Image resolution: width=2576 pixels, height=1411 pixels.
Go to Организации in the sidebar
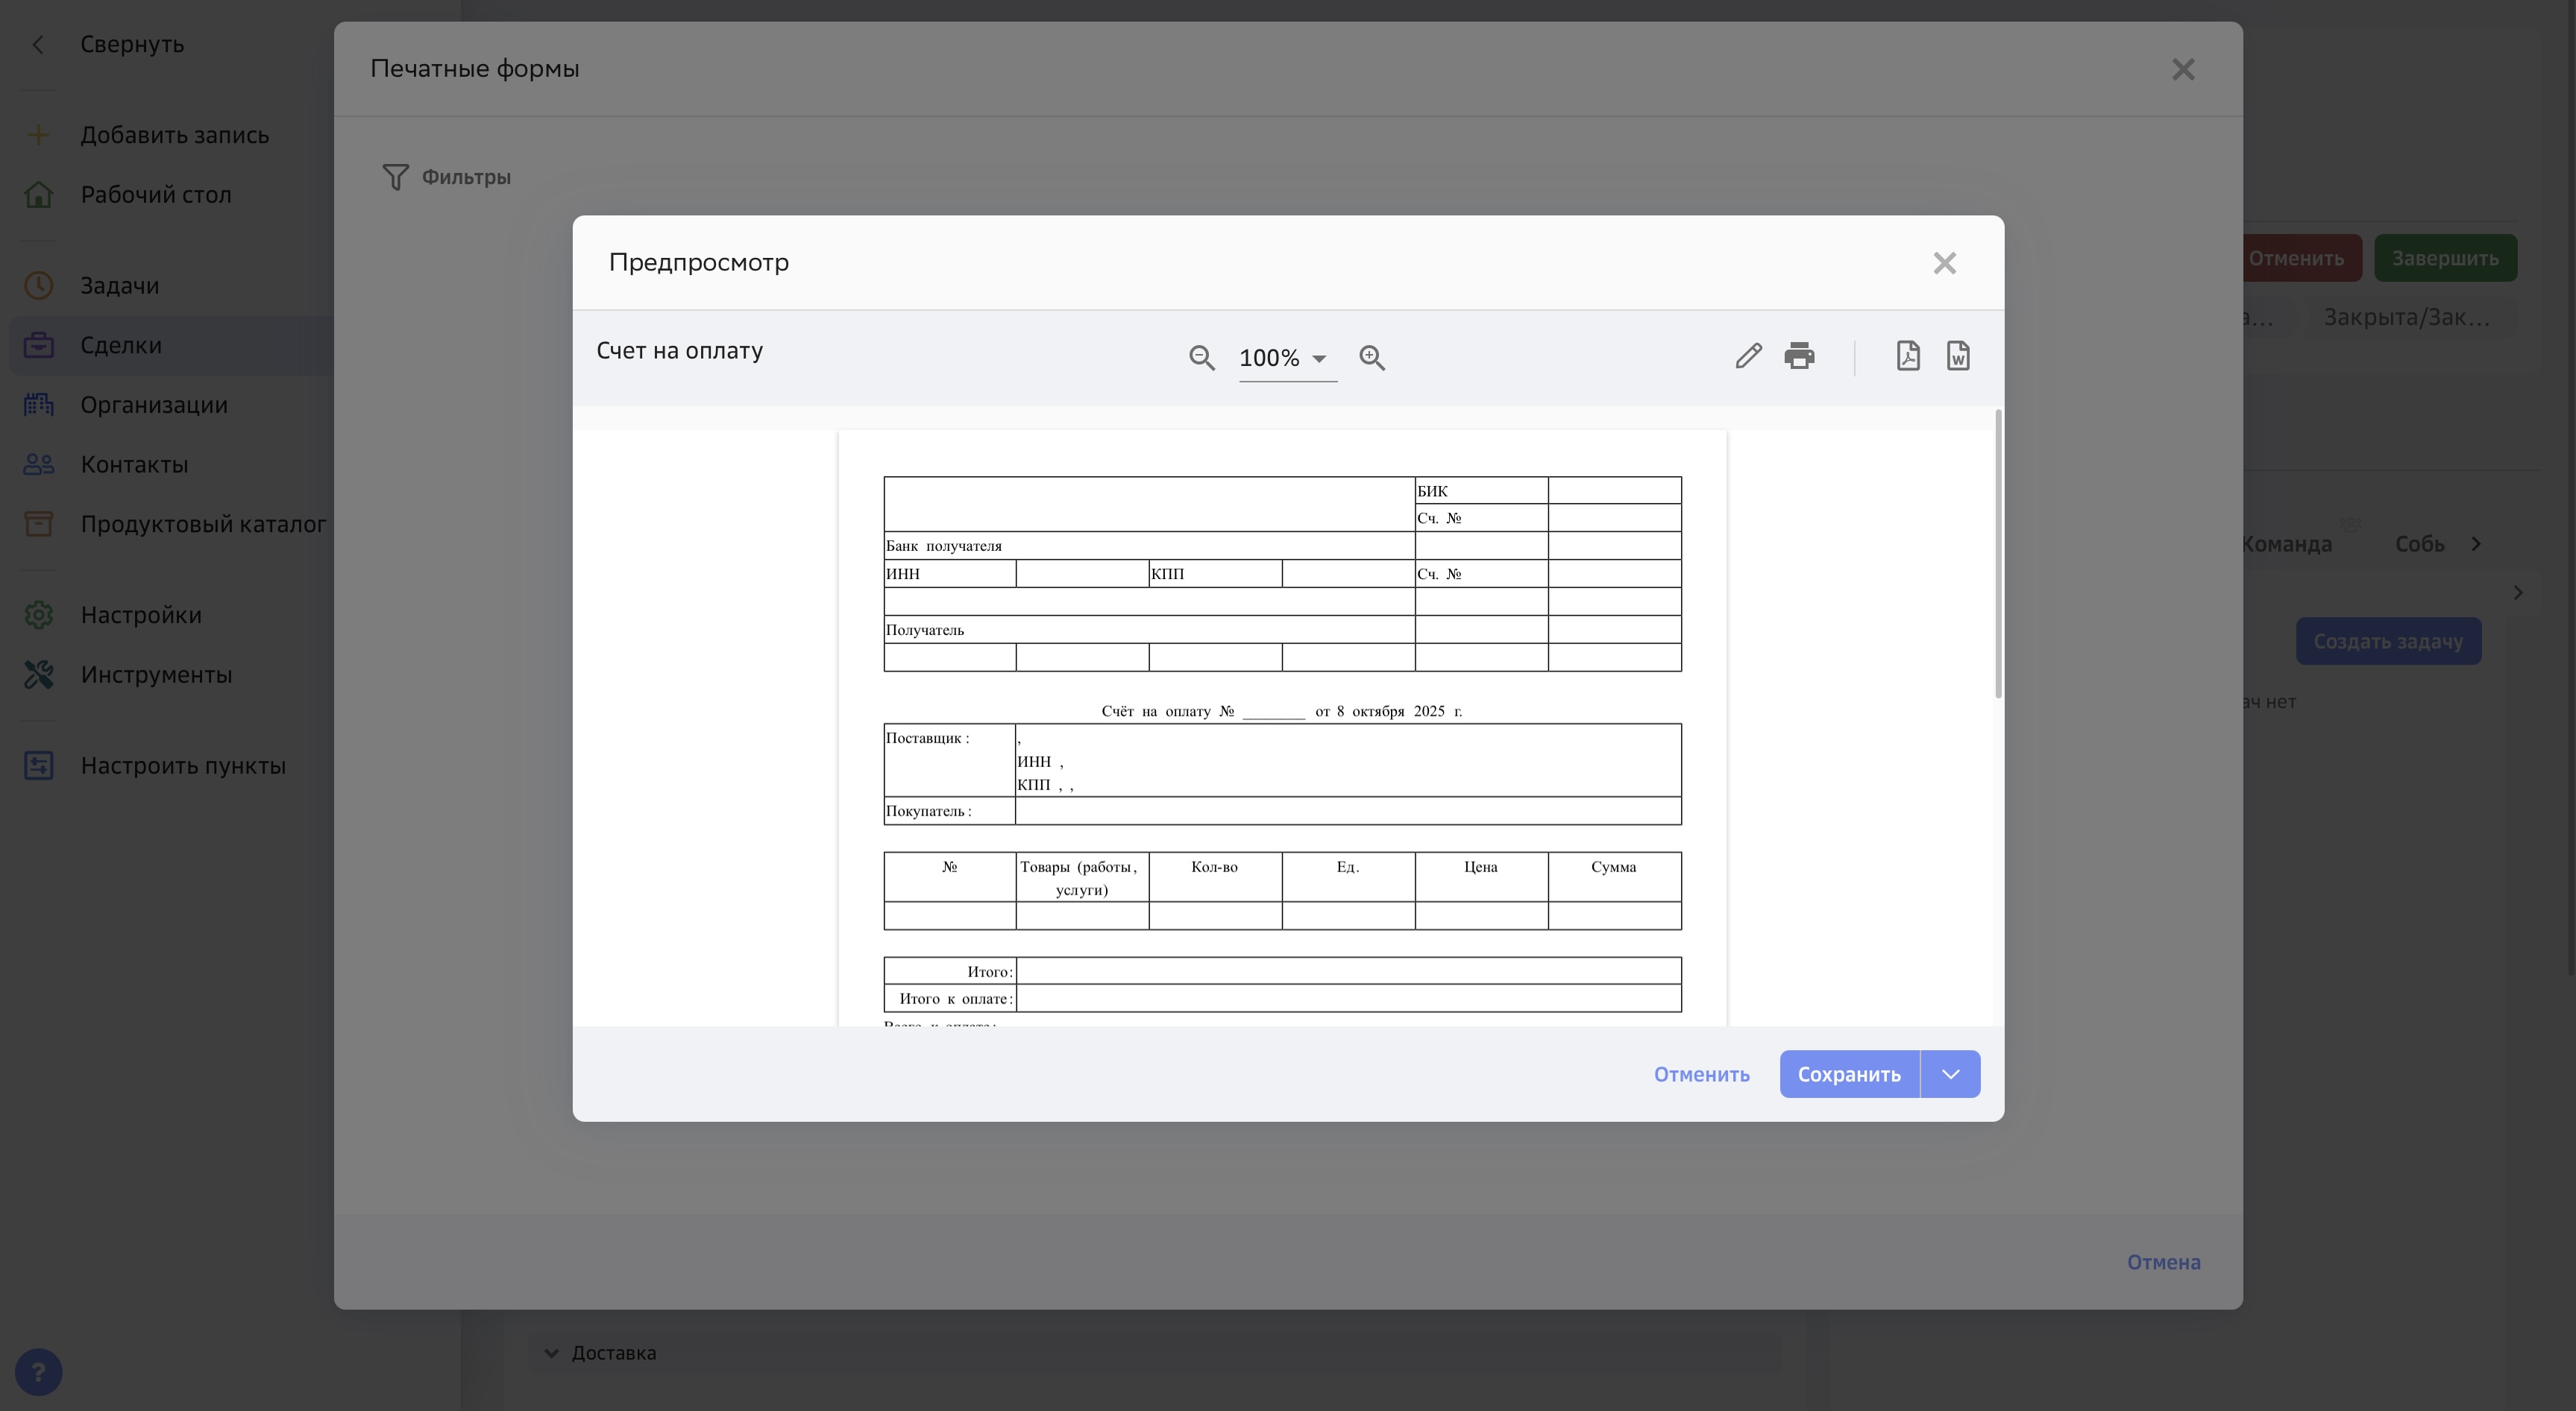tap(154, 405)
